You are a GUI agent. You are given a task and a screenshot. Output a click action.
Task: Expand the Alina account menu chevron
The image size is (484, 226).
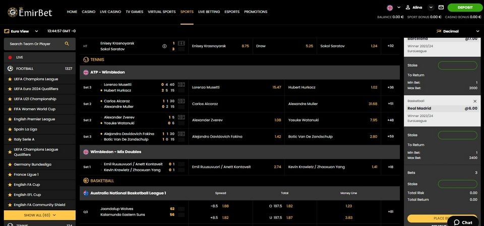pos(431,8)
